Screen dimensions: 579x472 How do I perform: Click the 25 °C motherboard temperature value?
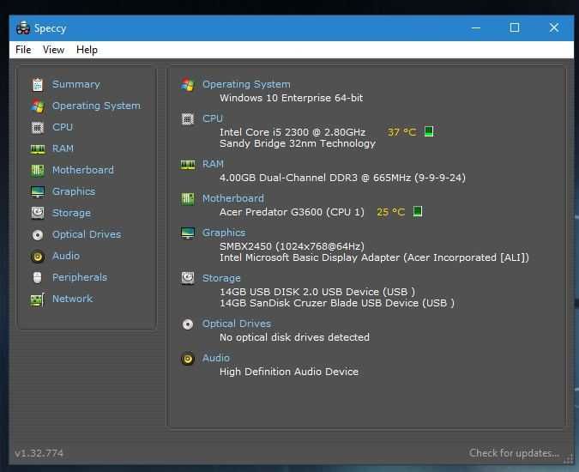click(x=390, y=212)
